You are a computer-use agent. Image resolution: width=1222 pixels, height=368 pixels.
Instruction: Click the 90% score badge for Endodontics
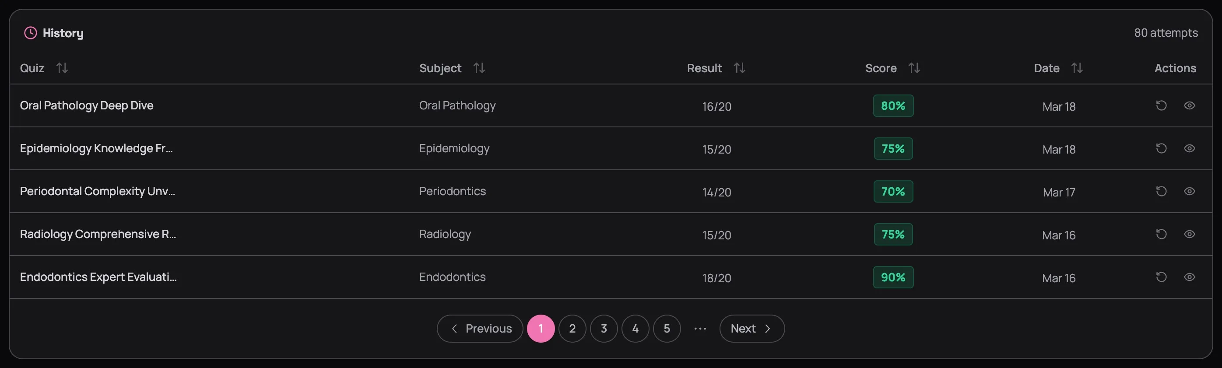click(893, 277)
